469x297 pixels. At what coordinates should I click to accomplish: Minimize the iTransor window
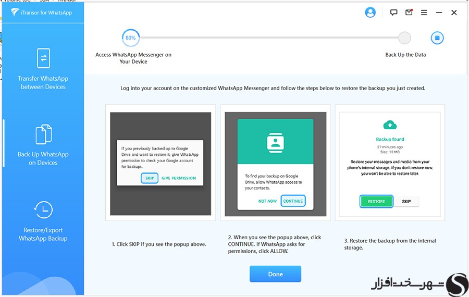[439, 13]
